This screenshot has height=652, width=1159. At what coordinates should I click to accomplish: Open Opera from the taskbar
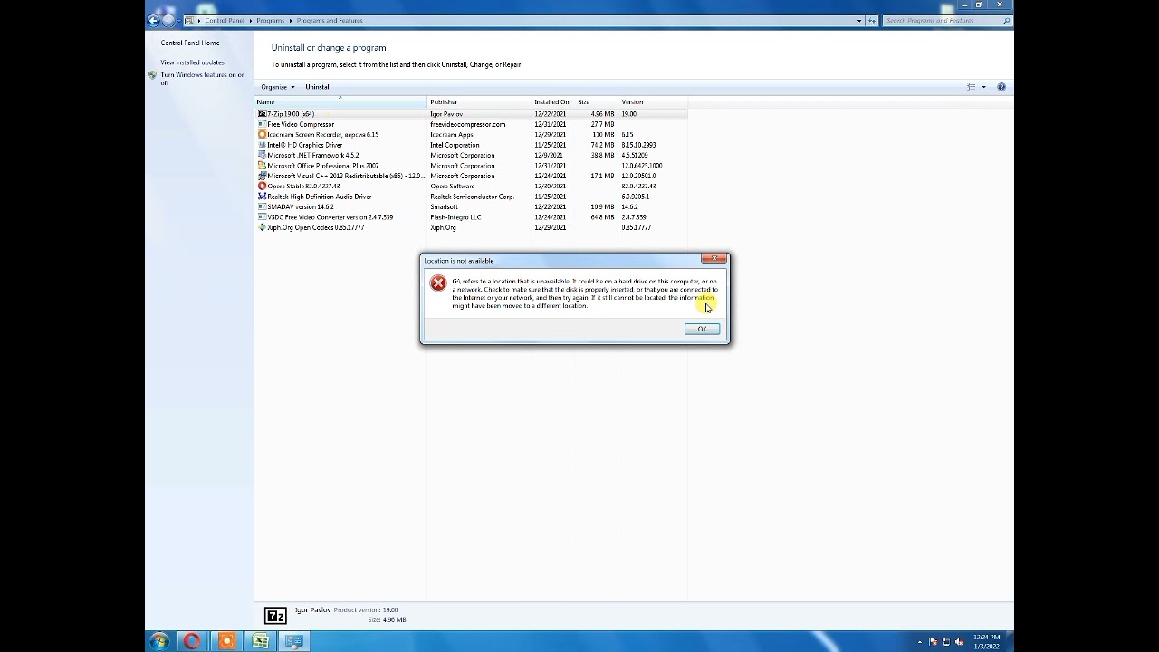pyautogui.click(x=192, y=641)
